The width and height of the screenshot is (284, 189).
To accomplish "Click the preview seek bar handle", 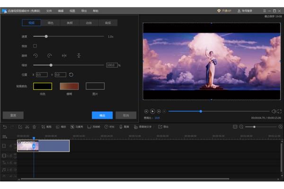I will [x=201, y=112].
